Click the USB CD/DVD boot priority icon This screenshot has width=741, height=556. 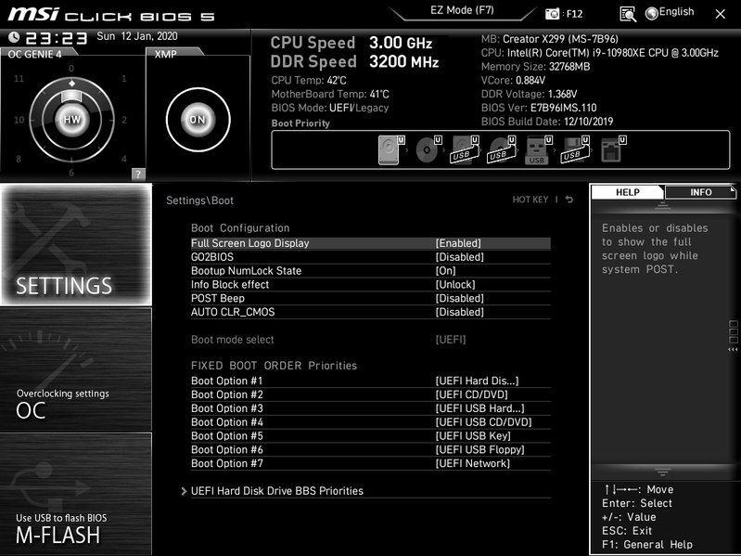502,149
